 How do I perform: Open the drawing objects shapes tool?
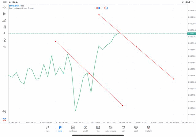point(4,40)
